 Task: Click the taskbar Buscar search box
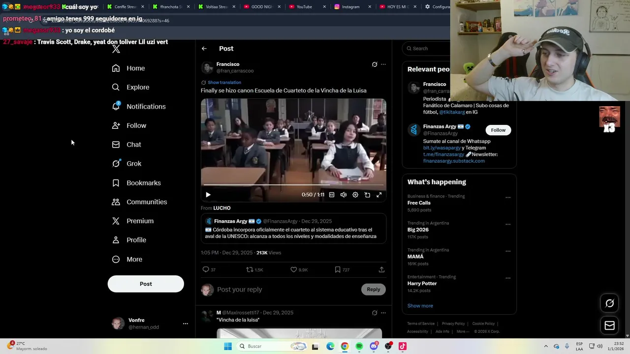click(272, 347)
